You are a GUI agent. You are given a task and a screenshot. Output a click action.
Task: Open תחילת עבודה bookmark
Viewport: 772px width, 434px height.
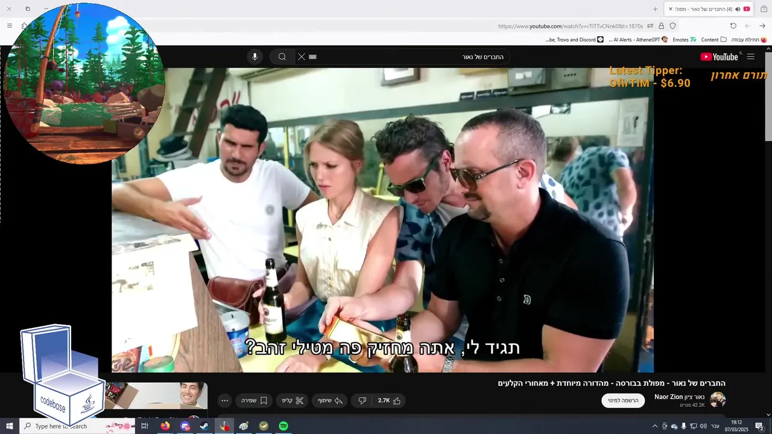(x=748, y=40)
